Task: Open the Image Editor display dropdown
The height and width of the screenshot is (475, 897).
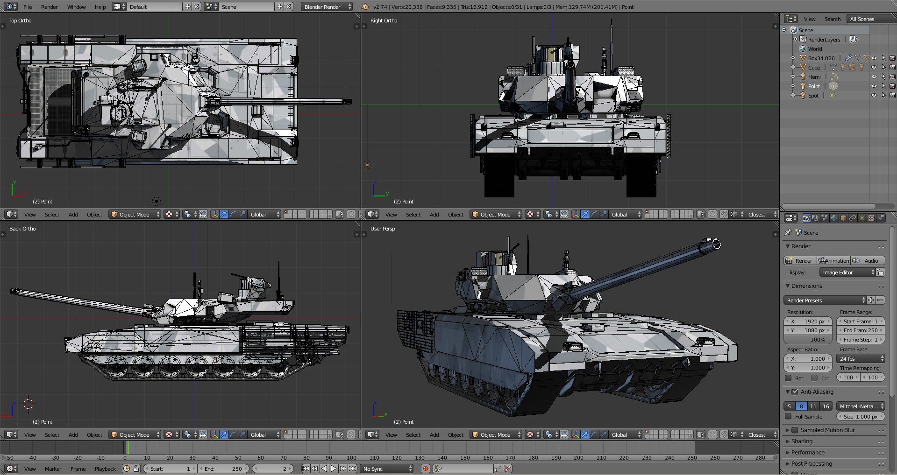Action: coord(847,272)
